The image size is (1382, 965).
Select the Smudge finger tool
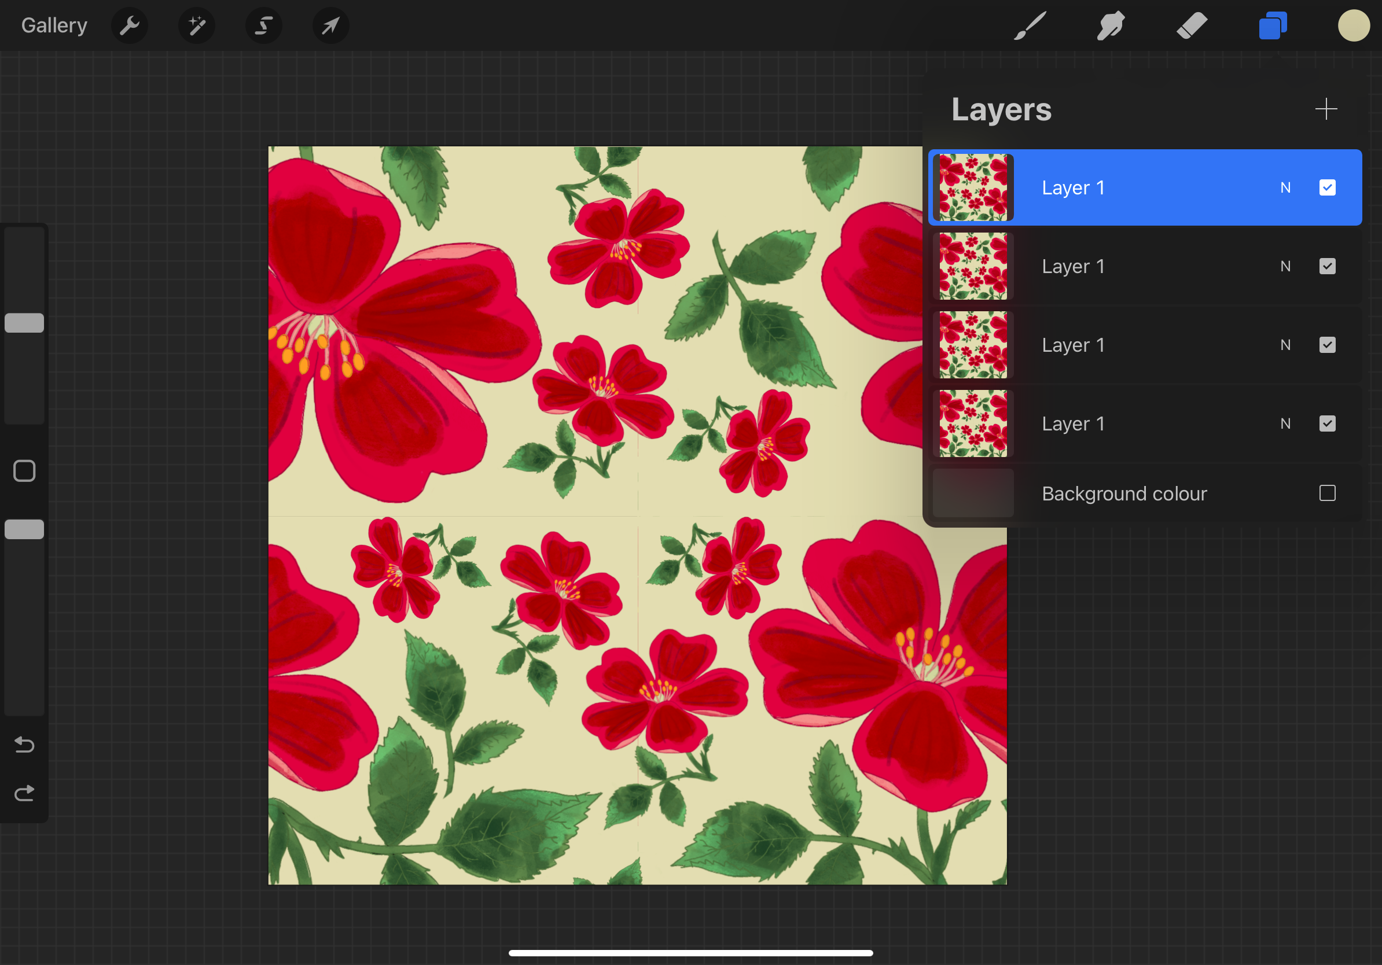[x=1111, y=26]
